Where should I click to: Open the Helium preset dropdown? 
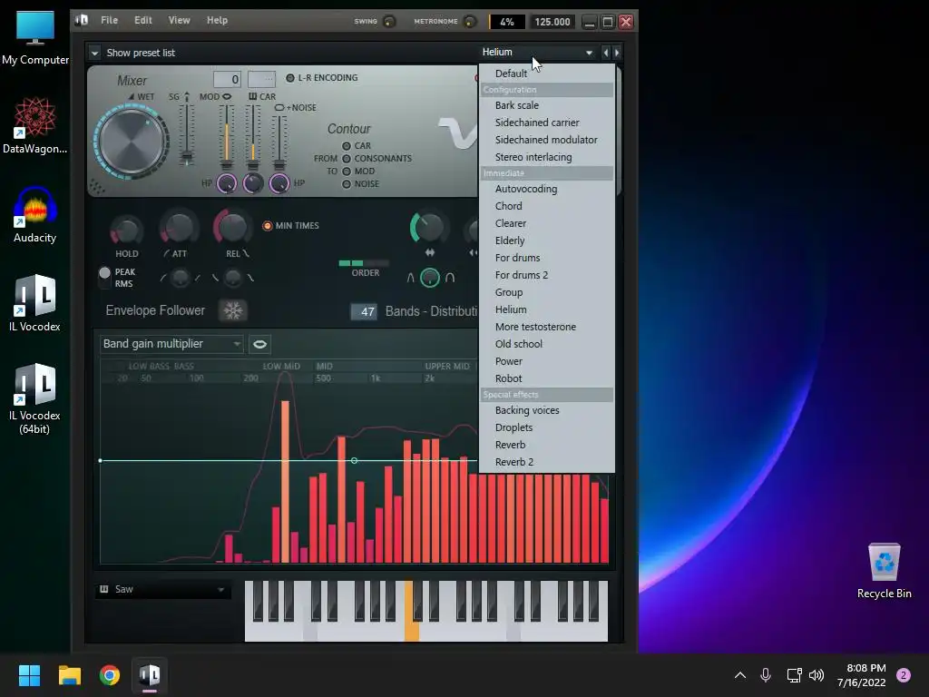[537, 52]
